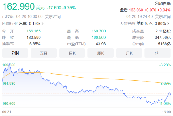
Task: Click the plus icon beside 加自选
Action: [157, 4]
